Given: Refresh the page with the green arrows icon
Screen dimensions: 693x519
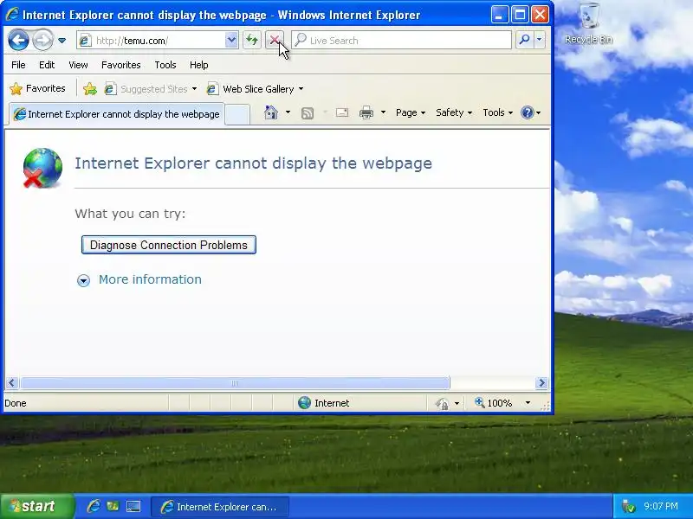Looking at the screenshot, I should click(x=252, y=40).
